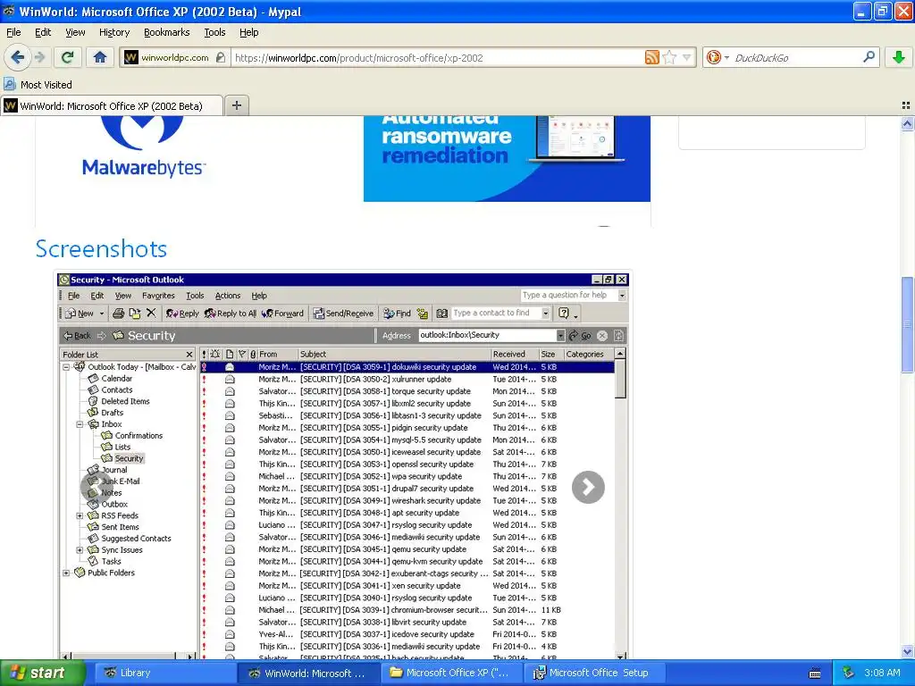This screenshot has width=915, height=686.
Task: Click the system tray icon left of the clock
Action: coord(849,673)
